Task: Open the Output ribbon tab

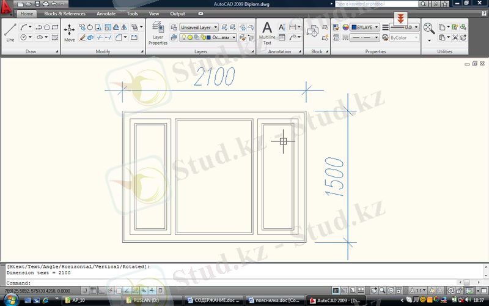Action: pyautogui.click(x=177, y=13)
